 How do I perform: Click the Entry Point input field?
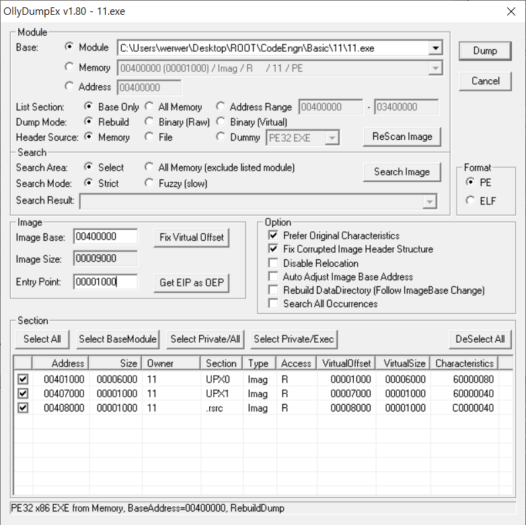click(x=106, y=282)
